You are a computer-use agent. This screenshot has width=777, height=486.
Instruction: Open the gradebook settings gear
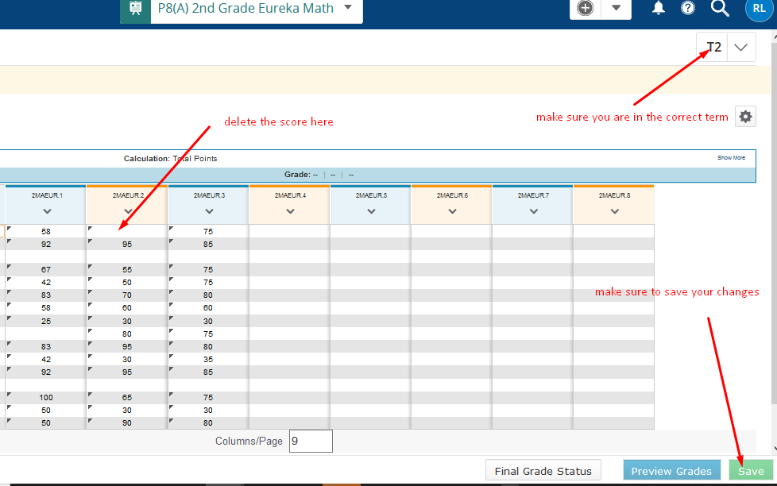coord(745,117)
